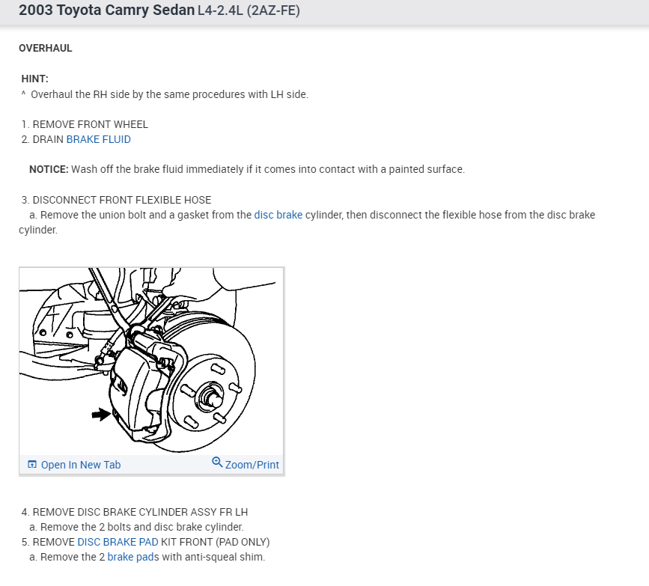Click the 'DISCONNECT FRONT FLEXIBLE HOSE' step
Screen dimensions: 649x586
[122, 200]
